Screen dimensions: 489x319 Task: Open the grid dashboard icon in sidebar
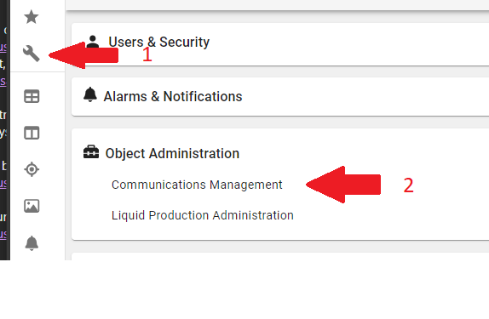[32, 96]
